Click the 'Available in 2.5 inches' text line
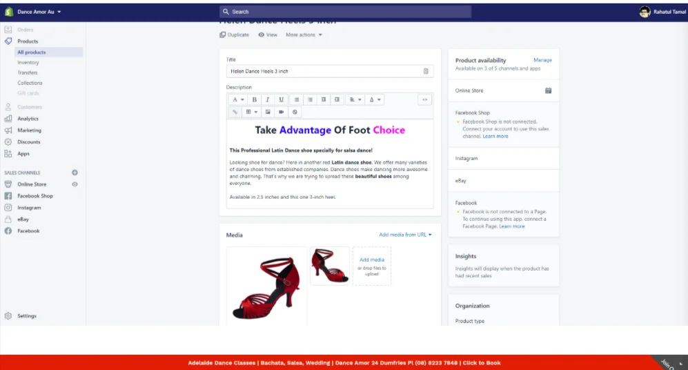The width and height of the screenshot is (688, 370). point(282,197)
